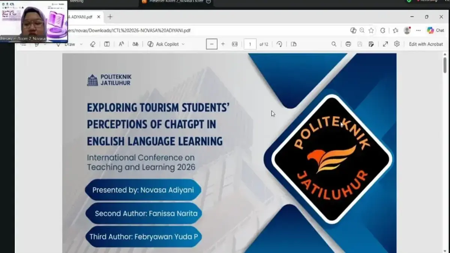Open the Favorites list icon

coord(396,30)
